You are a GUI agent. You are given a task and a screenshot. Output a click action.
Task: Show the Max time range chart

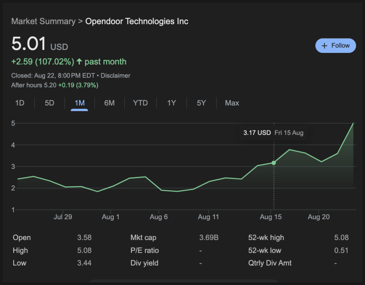(x=232, y=103)
